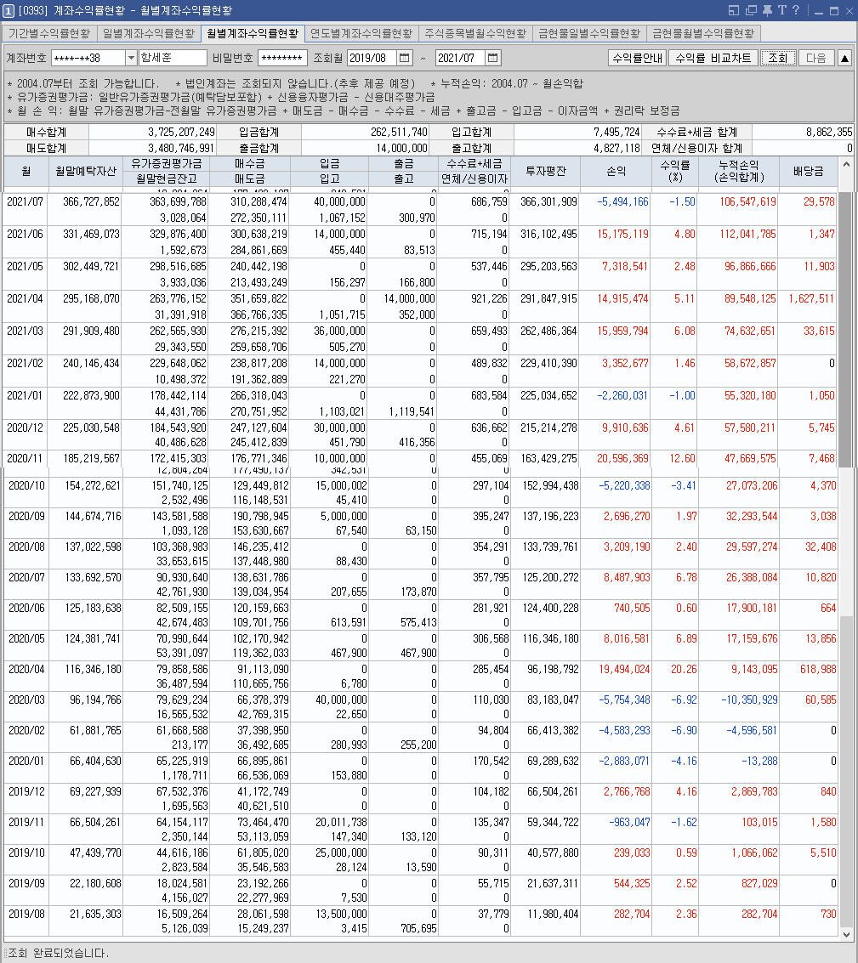This screenshot has width=858, height=963.
Task: Open help with the question mark icon
Action: [796, 10]
